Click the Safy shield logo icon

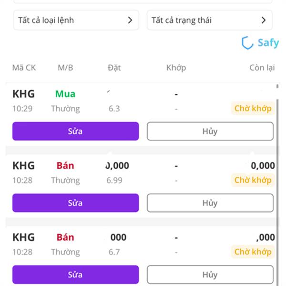pyautogui.click(x=247, y=43)
